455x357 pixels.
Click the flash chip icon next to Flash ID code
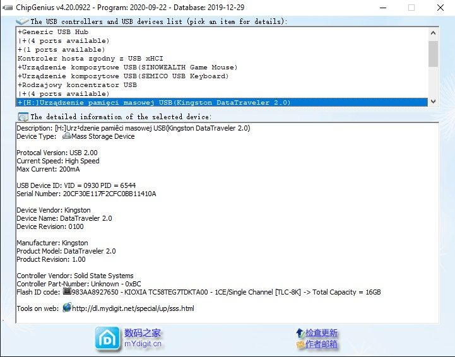(x=67, y=291)
